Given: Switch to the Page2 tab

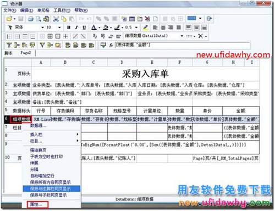Looking at the screenshot, I should point(26,53).
